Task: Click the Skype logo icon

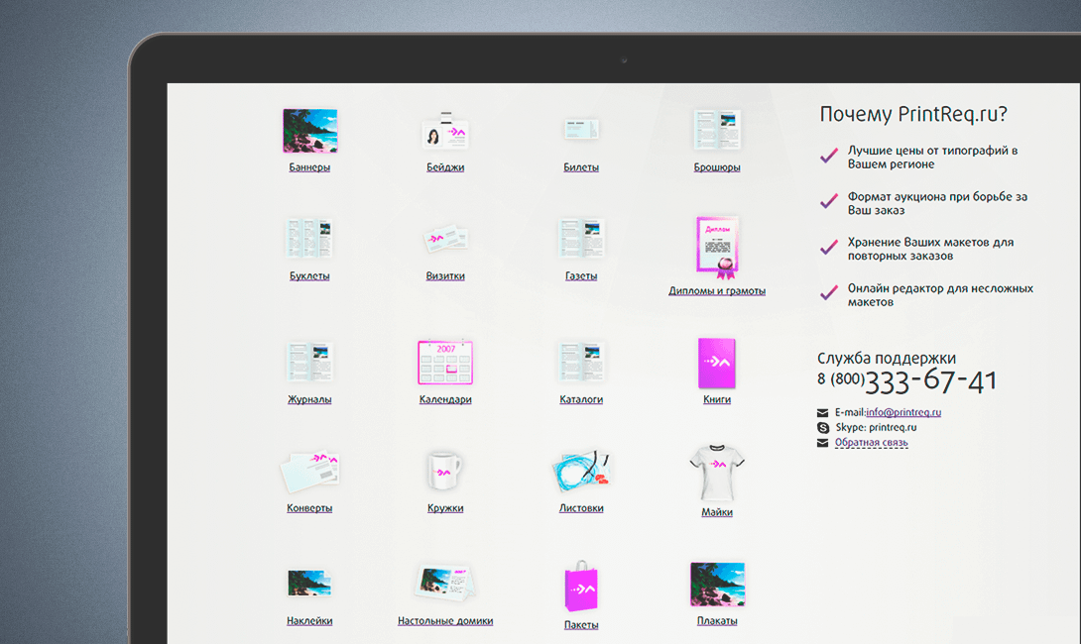Action: [822, 428]
